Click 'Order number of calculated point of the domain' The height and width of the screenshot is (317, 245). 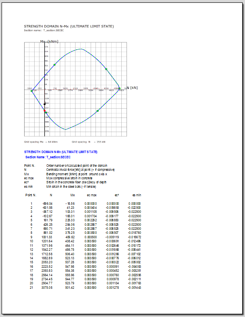(x=77, y=166)
